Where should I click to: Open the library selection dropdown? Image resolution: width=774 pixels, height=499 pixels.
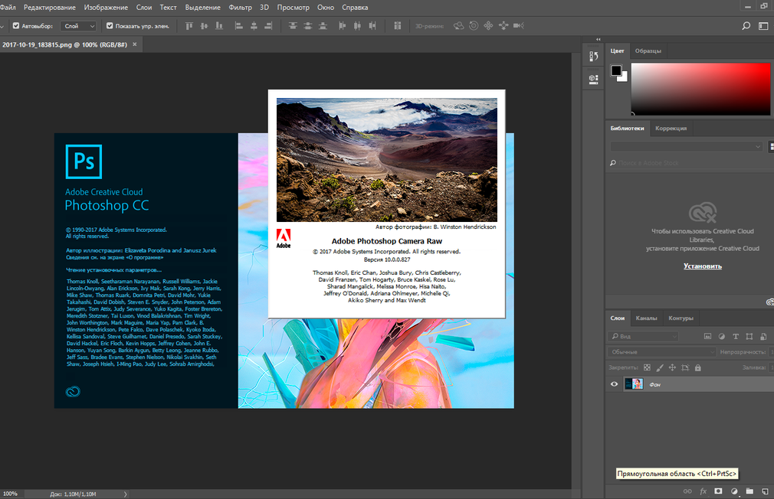(686, 146)
